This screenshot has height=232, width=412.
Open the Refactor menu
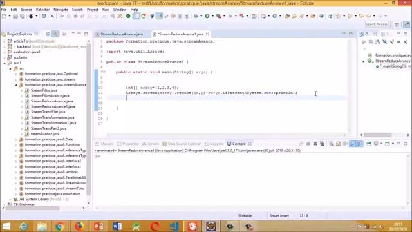[x=42, y=10]
